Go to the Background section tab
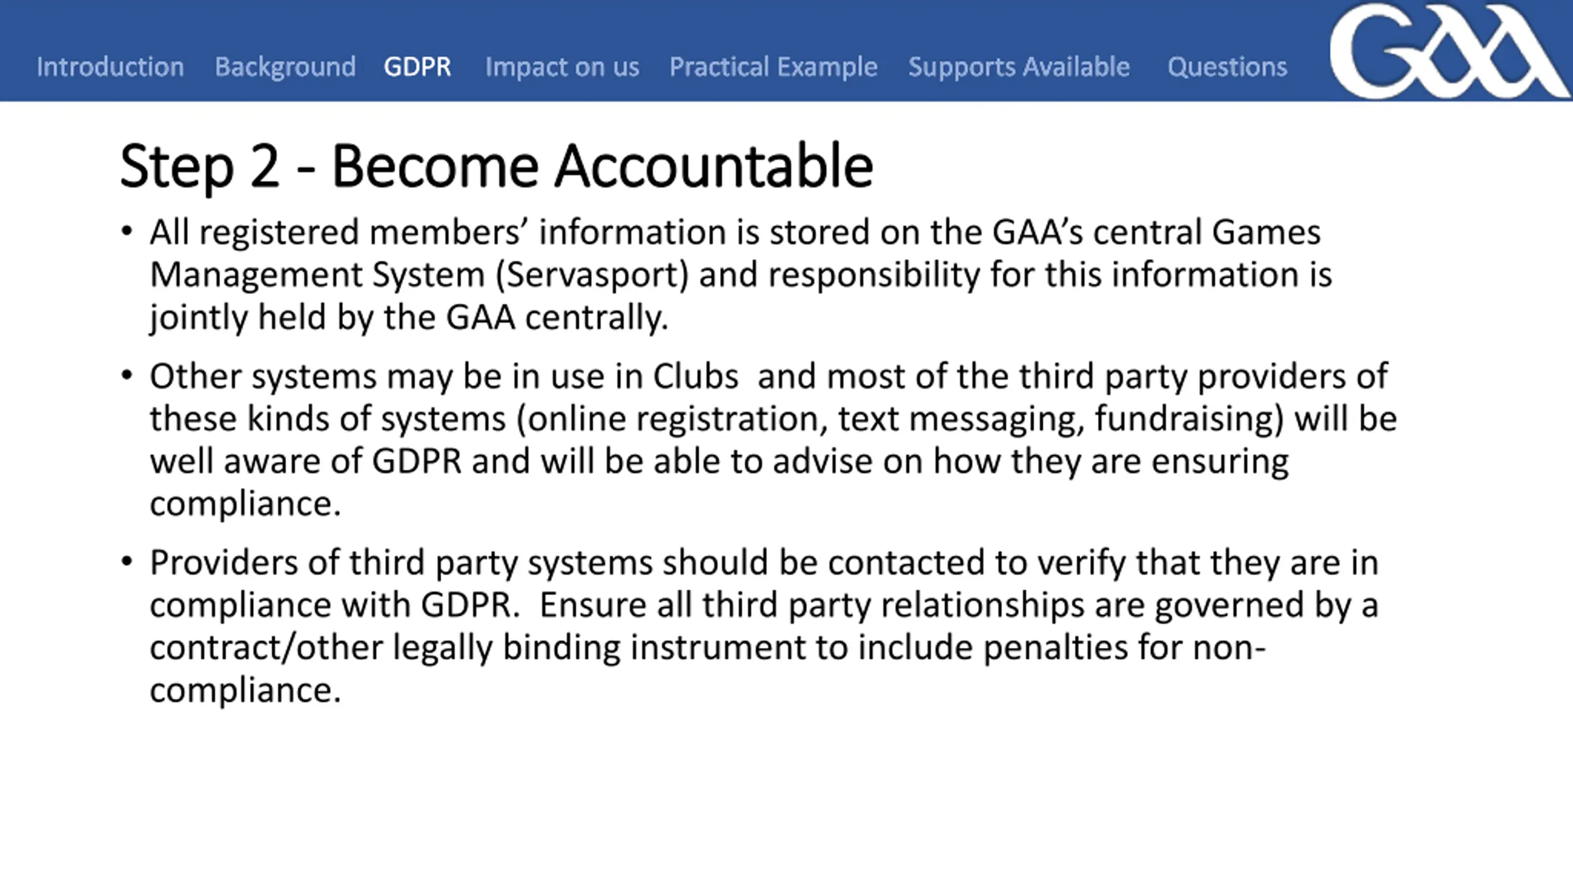1573x885 pixels. pos(285,66)
